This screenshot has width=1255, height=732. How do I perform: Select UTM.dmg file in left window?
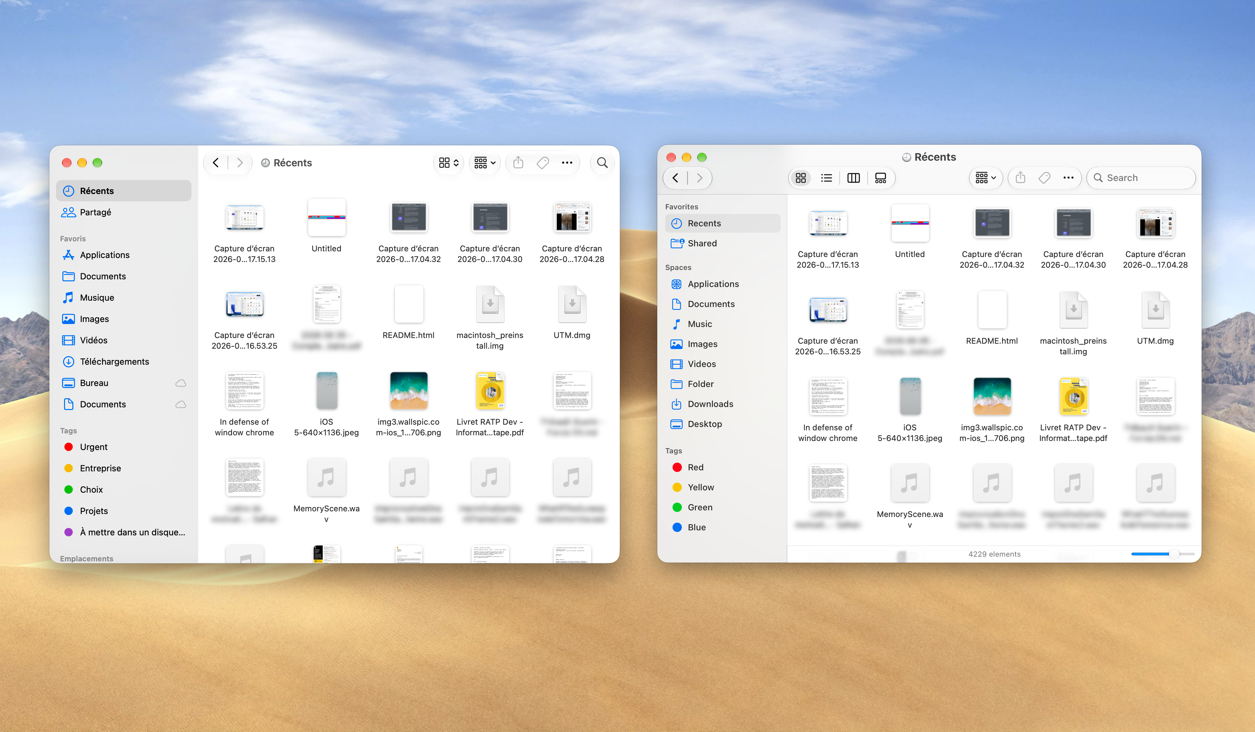pos(572,312)
